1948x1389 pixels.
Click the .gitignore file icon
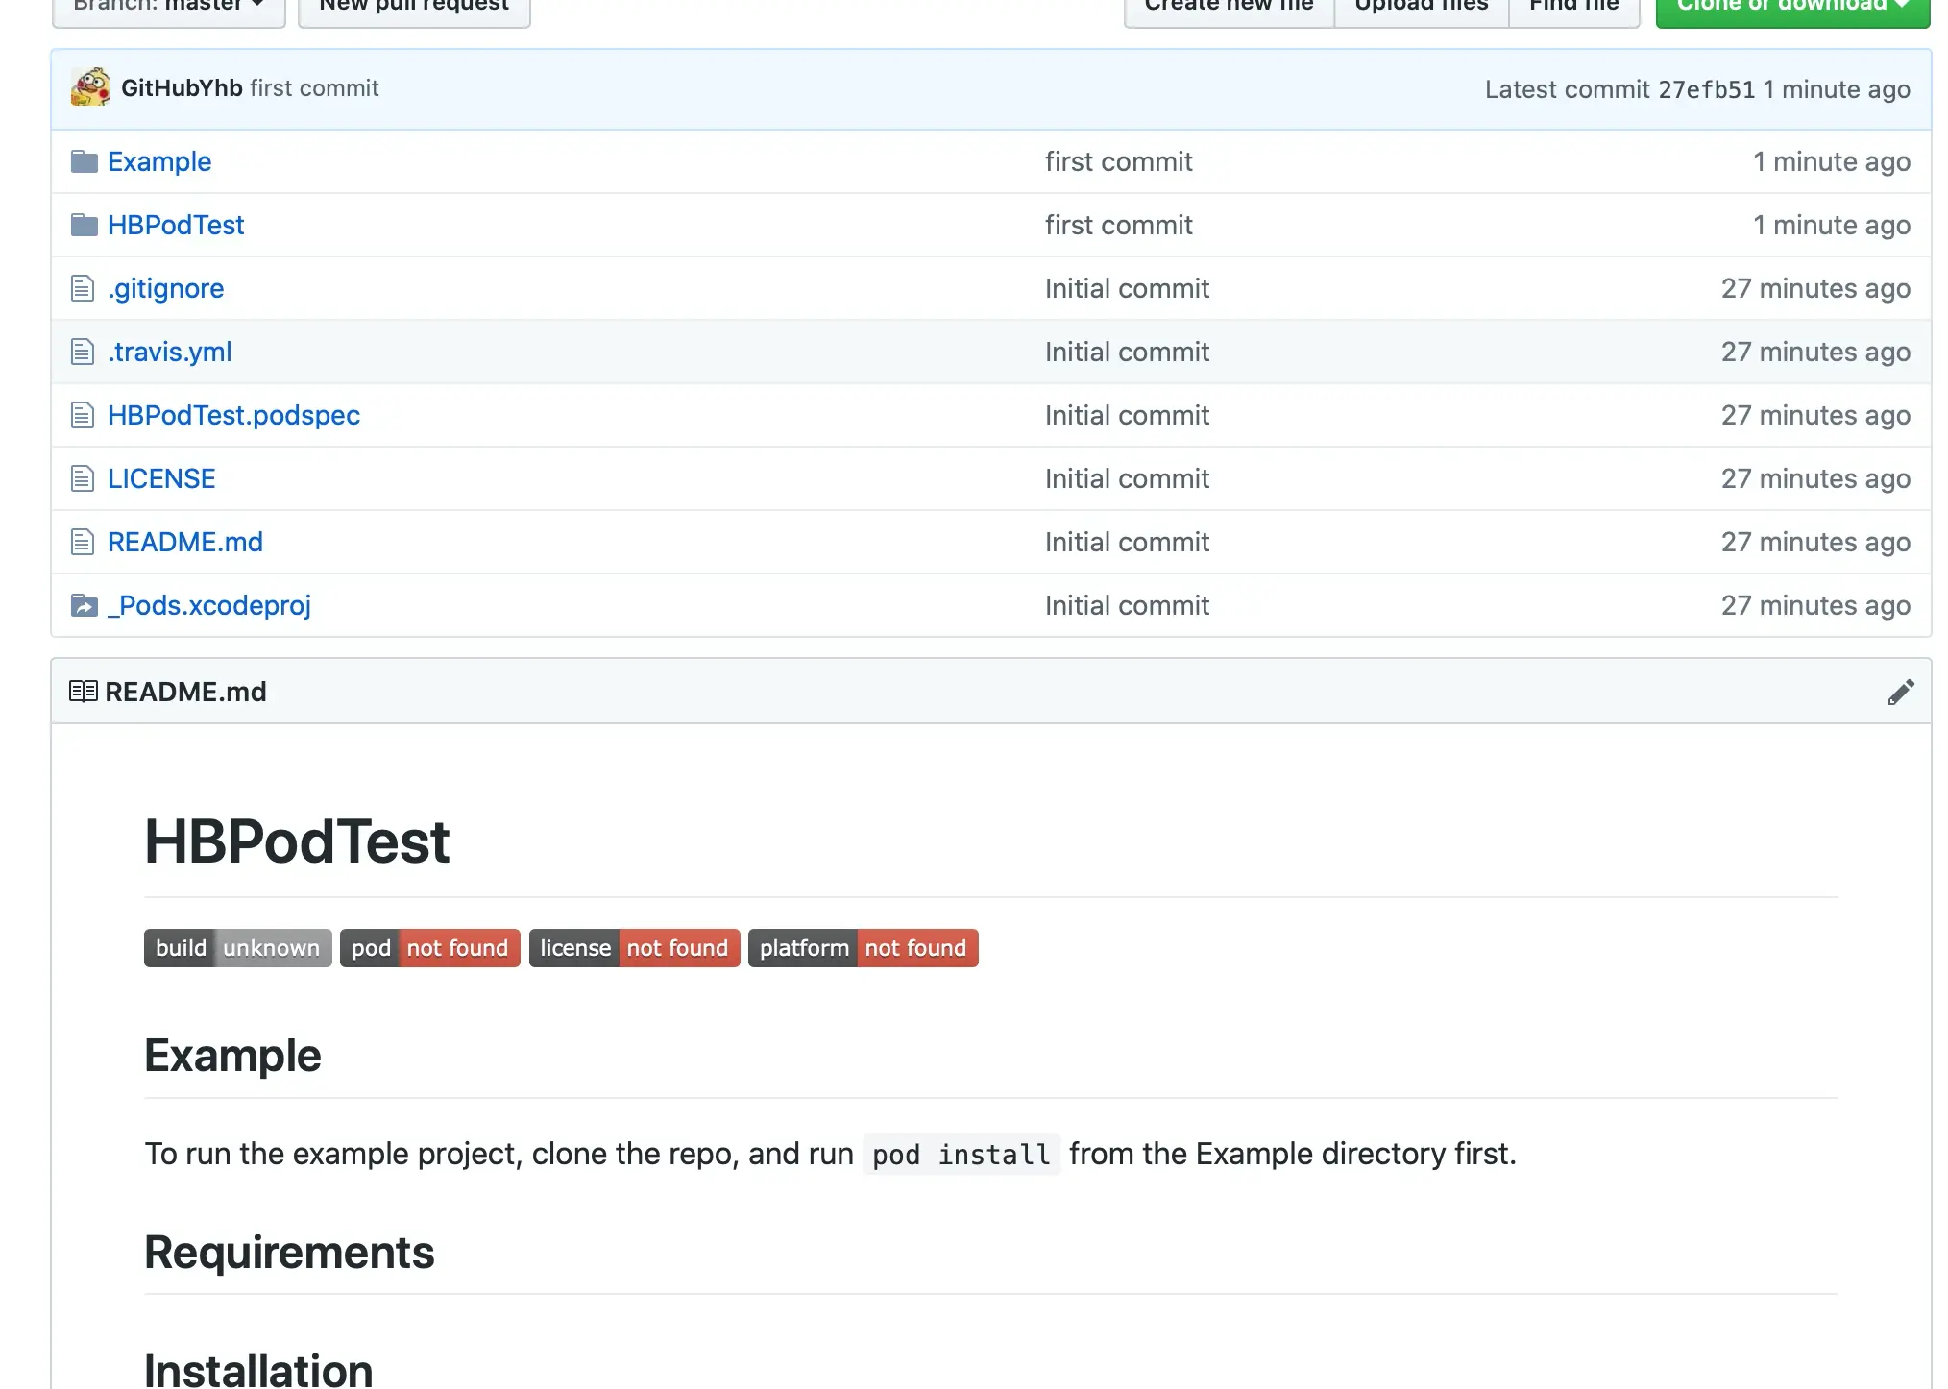[83, 288]
